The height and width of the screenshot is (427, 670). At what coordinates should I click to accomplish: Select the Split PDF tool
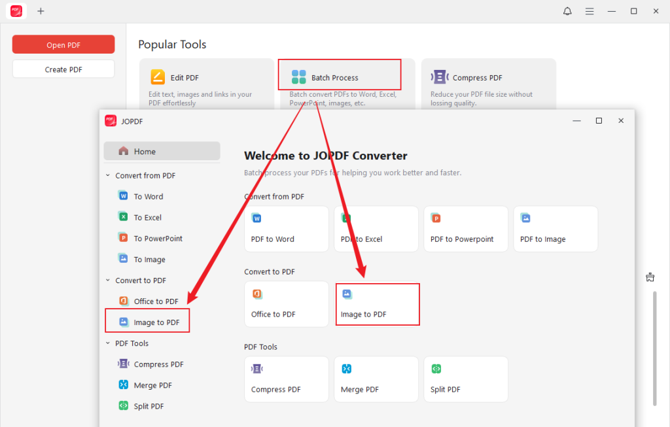pos(465,379)
